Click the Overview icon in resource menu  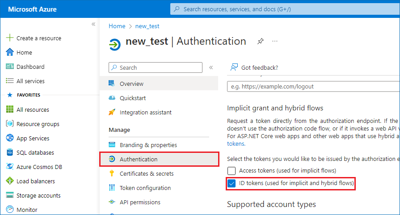(111, 83)
